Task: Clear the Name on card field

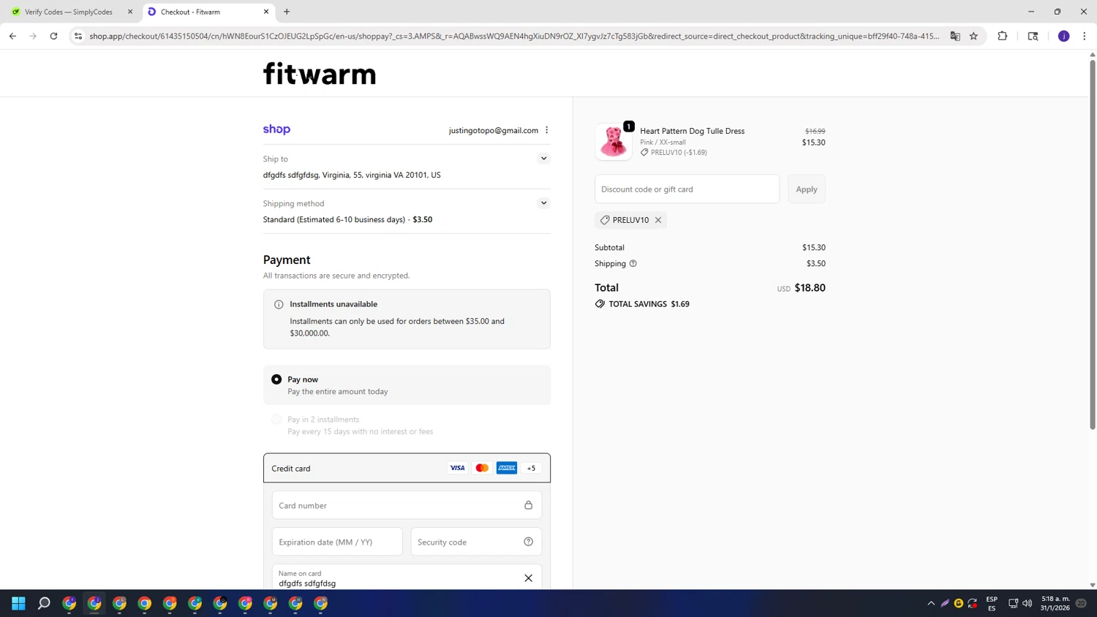Action: tap(528, 578)
